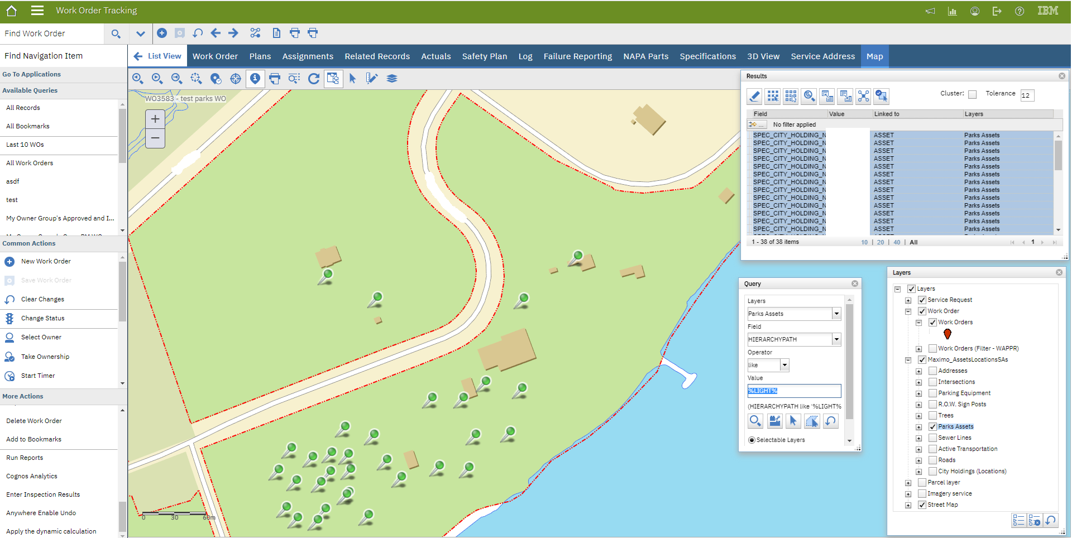Viewport: 1072px width, 538px height.
Task: Click the zoom to results icon in Results panel
Action: pyautogui.click(x=808, y=96)
